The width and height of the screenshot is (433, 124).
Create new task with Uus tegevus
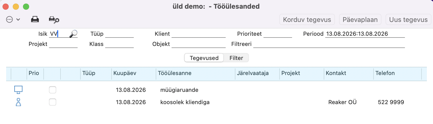coord(408,20)
